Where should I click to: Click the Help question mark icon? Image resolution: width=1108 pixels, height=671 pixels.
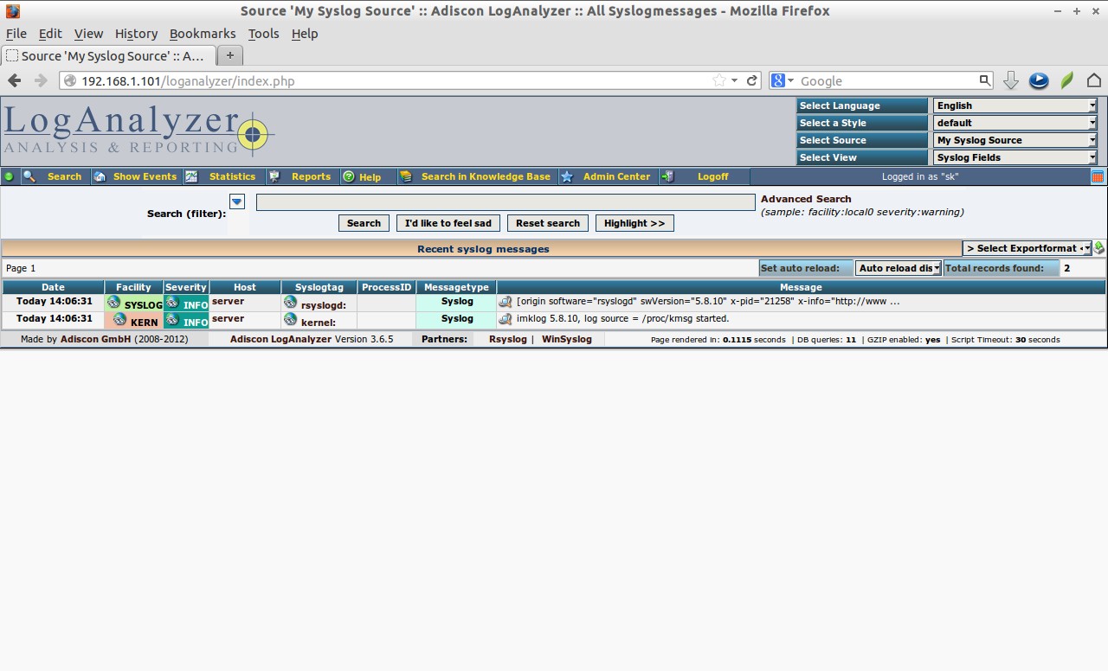coord(349,176)
